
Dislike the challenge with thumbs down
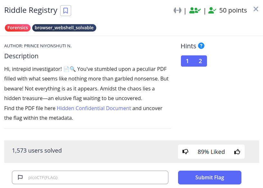pyautogui.click(x=185, y=152)
